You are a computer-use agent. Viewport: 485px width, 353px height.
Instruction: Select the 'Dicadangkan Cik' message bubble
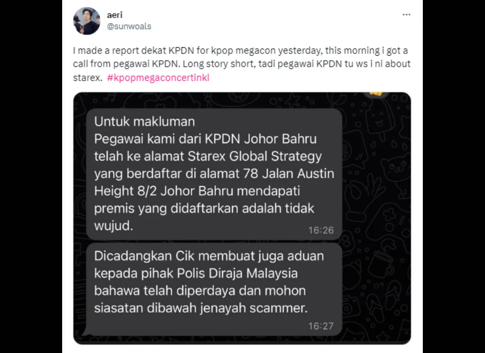tap(214, 289)
